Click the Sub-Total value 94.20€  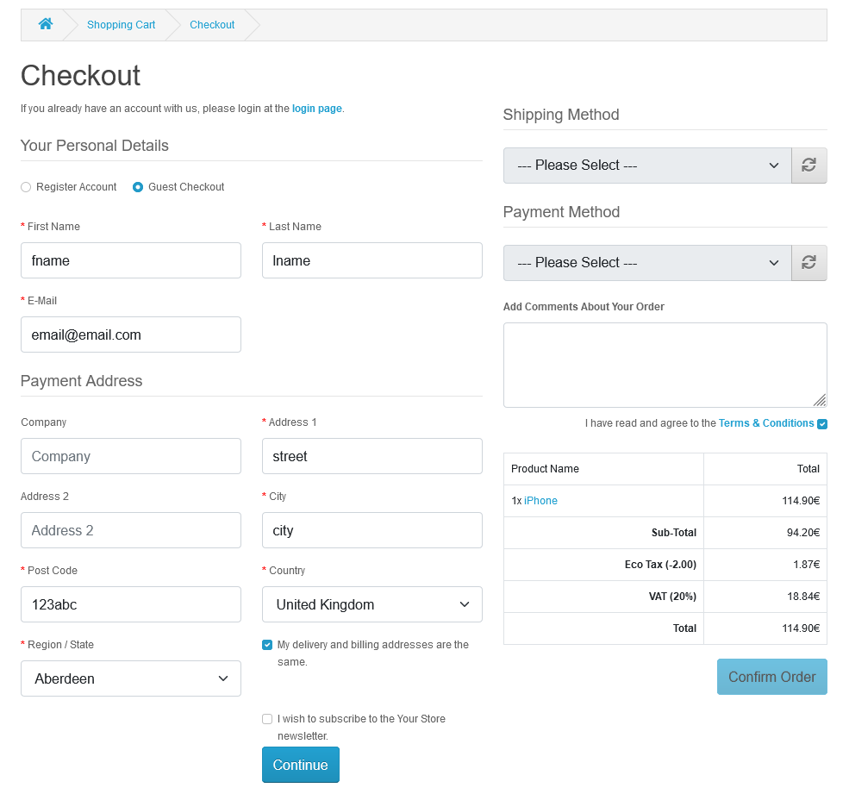(x=803, y=533)
